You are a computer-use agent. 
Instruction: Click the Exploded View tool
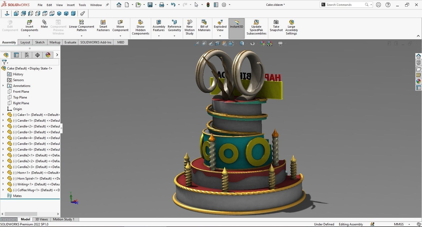pyautogui.click(x=220, y=26)
